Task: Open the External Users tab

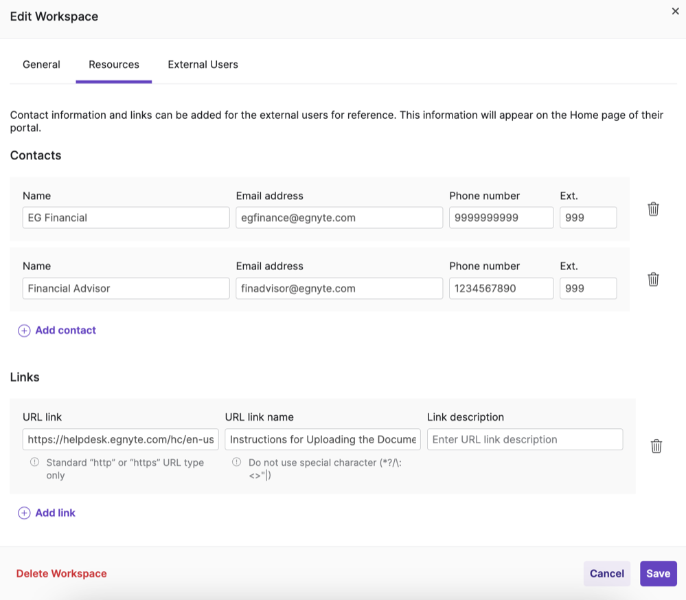Action: click(203, 65)
